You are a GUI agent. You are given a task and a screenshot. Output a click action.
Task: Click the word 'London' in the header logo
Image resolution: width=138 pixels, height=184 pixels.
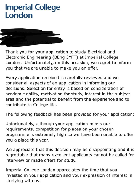[19, 15]
